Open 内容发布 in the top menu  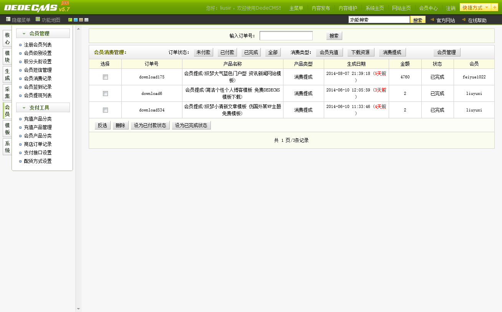tap(321, 8)
